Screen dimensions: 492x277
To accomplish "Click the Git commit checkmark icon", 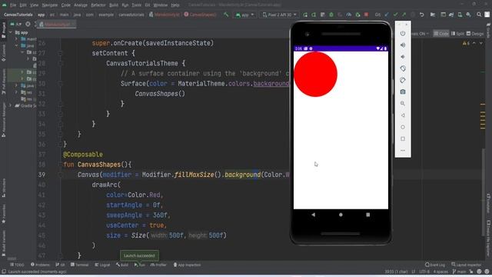I will (x=395, y=15).
